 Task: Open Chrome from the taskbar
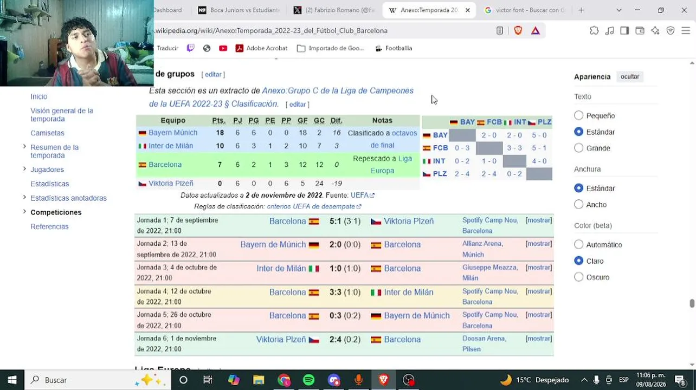pyautogui.click(x=283, y=380)
